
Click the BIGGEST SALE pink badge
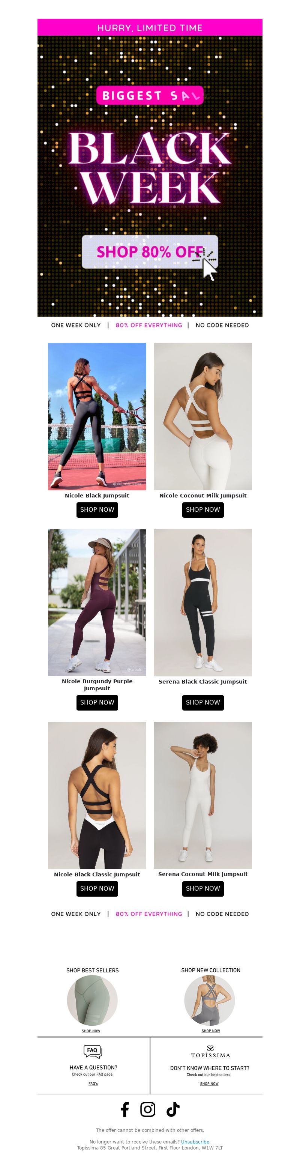(150, 96)
